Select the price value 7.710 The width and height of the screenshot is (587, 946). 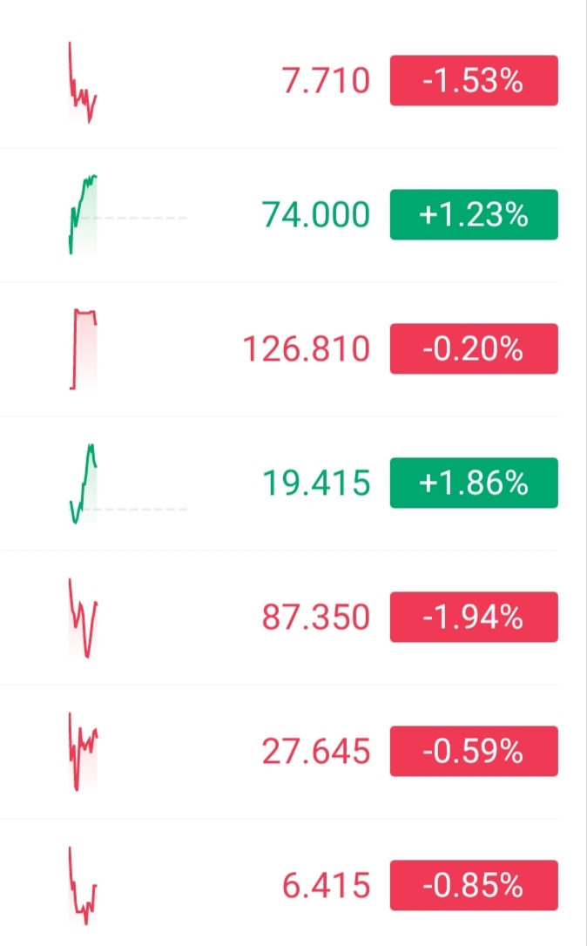pos(326,81)
